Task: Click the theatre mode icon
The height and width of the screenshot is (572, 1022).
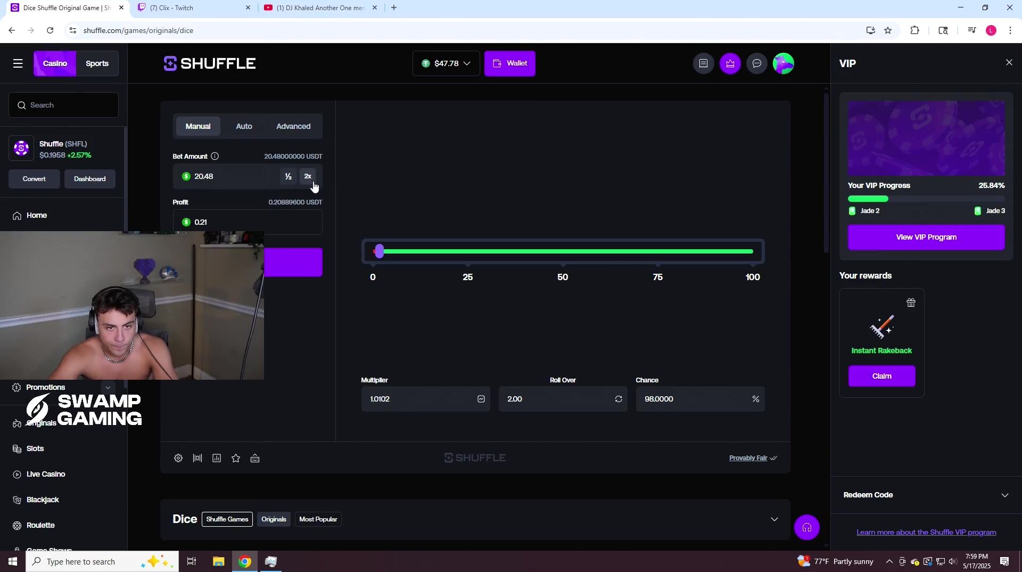Action: (x=197, y=458)
